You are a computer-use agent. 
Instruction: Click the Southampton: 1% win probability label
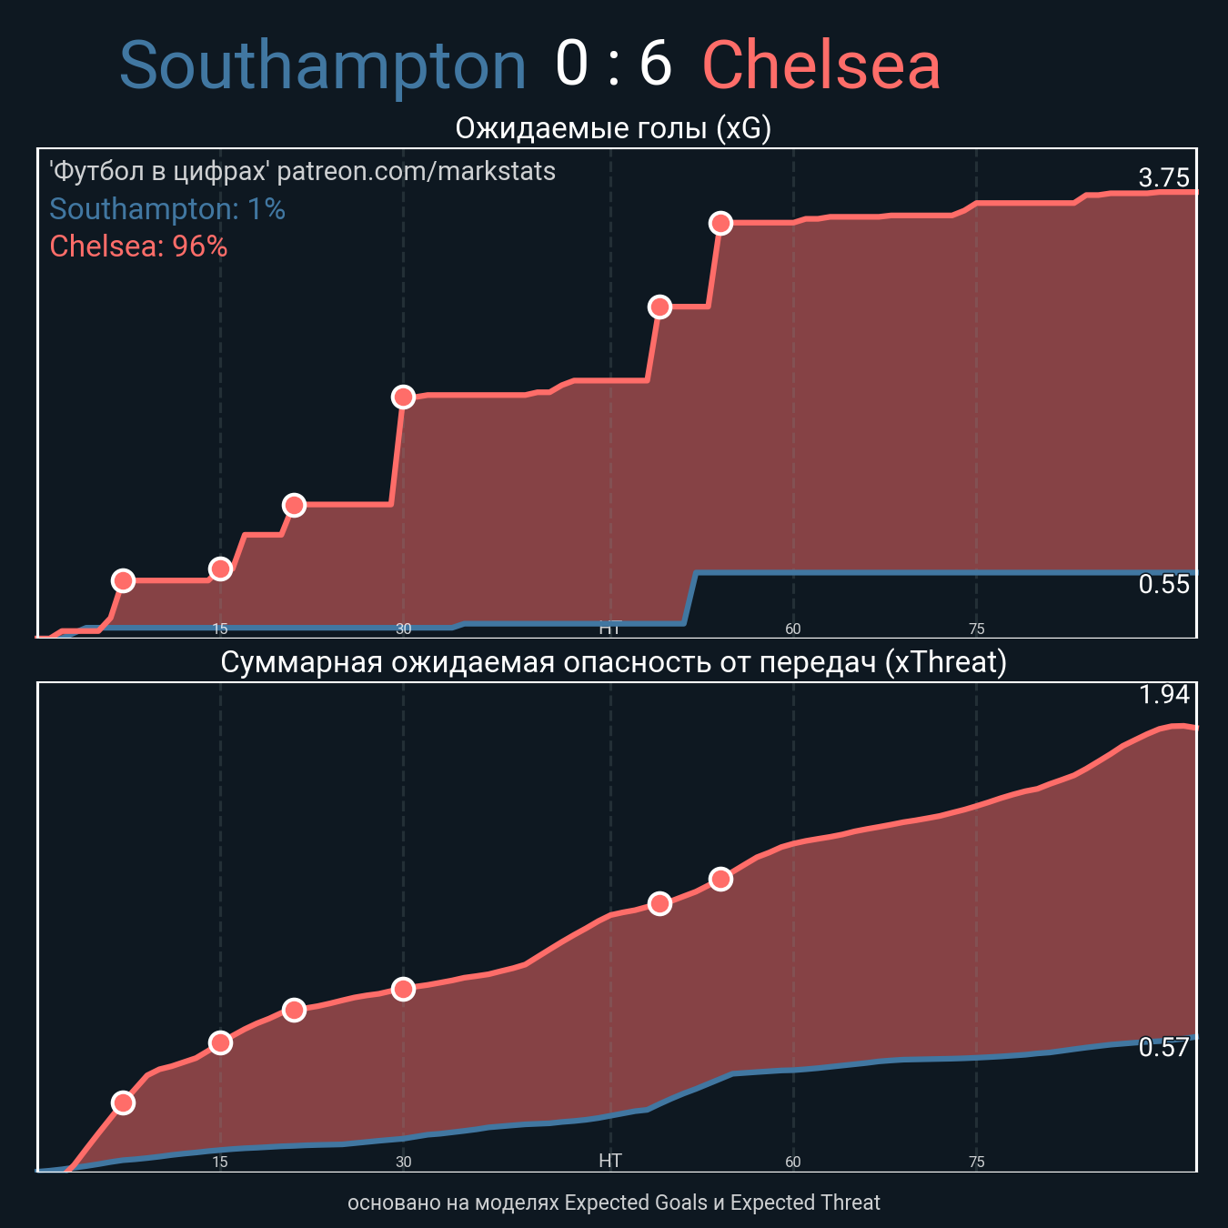click(x=167, y=209)
